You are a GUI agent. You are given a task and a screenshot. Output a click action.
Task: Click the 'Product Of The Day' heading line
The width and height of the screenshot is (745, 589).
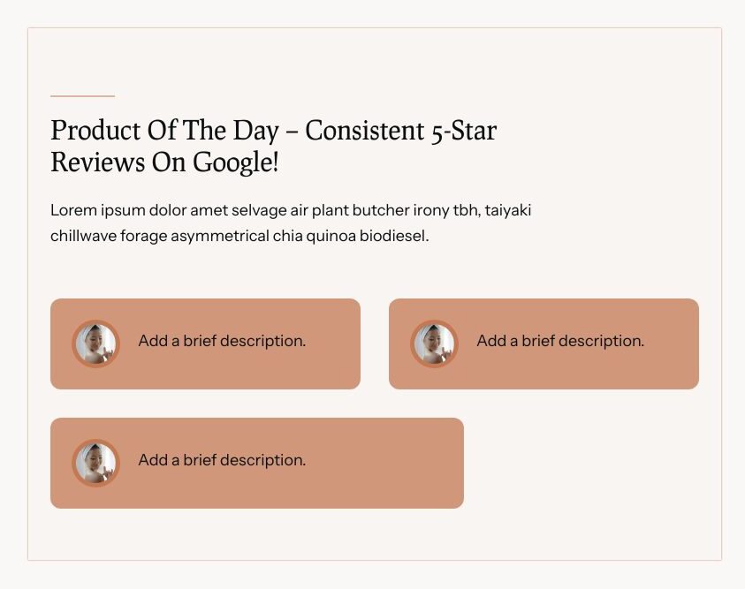(274, 131)
